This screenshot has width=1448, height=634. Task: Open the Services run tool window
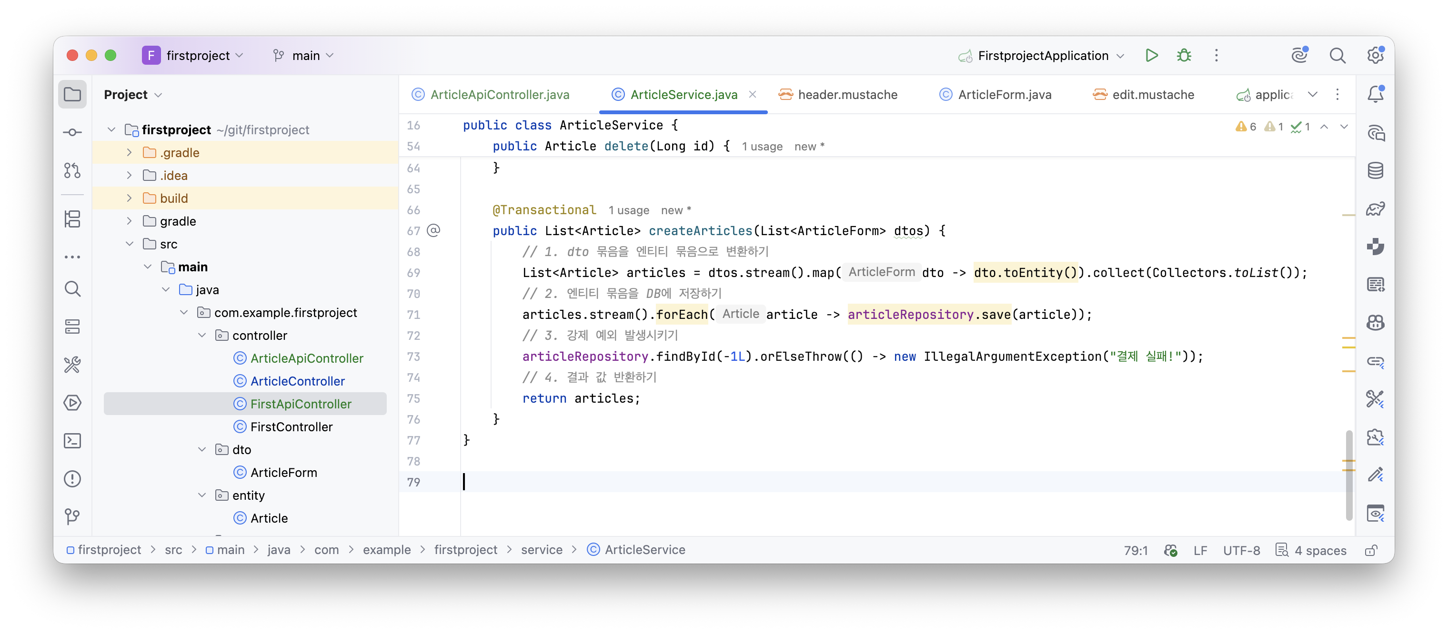coord(72,403)
